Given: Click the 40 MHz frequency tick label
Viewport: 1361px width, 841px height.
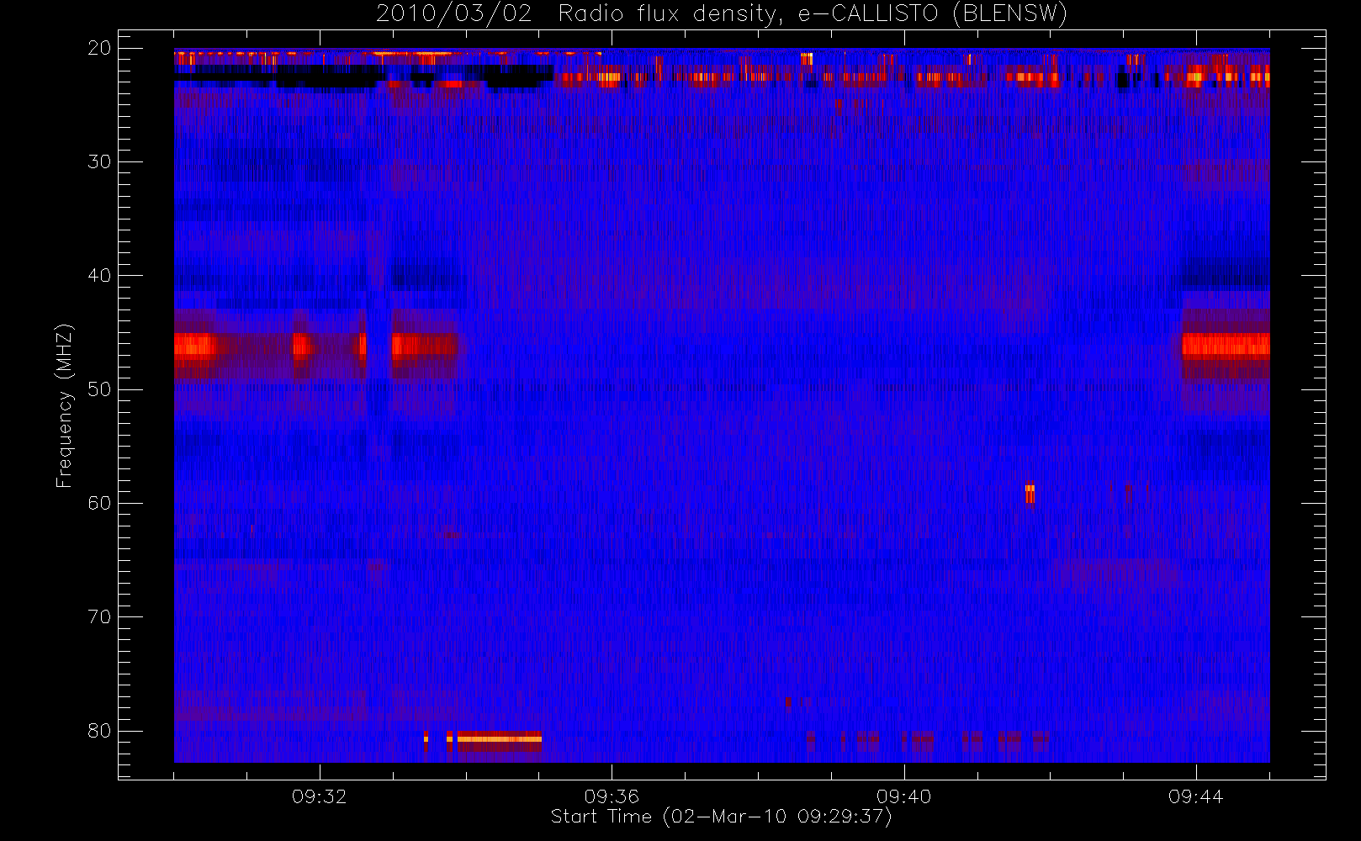Looking at the screenshot, I should [x=99, y=276].
